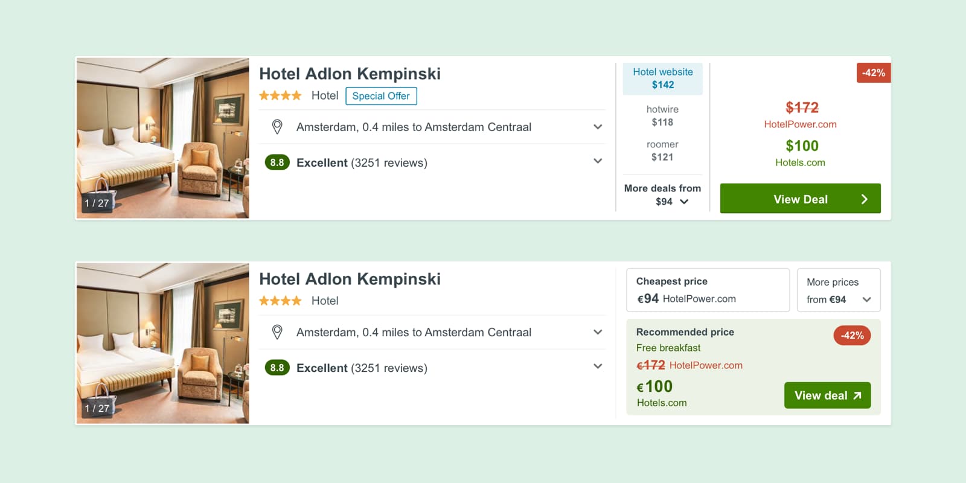Screen dimensions: 966x483
Task: Click the location pin icon in bottom card
Action: point(277,332)
